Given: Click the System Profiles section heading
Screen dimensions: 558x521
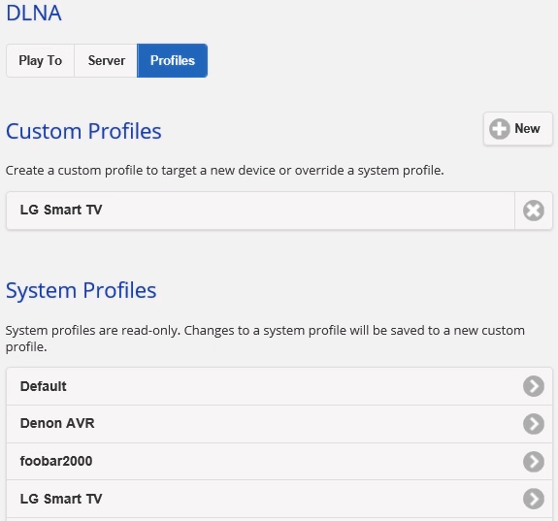Looking at the screenshot, I should pos(82,291).
